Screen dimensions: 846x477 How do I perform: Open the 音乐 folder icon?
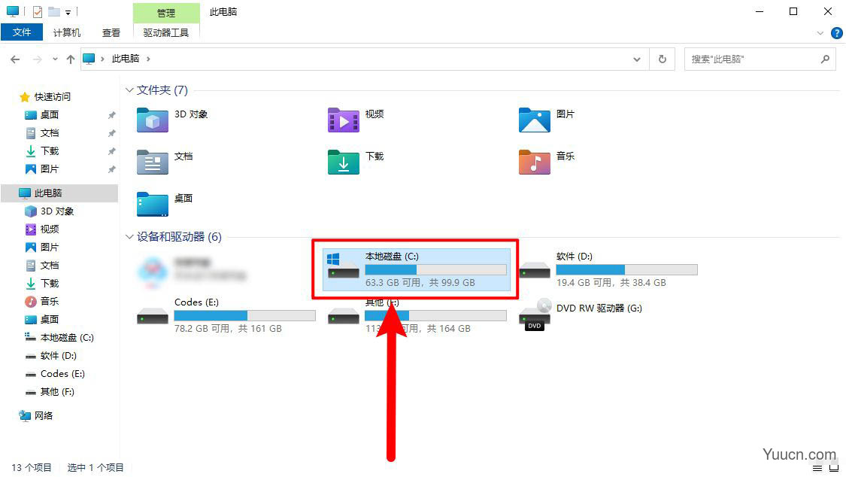coord(534,163)
